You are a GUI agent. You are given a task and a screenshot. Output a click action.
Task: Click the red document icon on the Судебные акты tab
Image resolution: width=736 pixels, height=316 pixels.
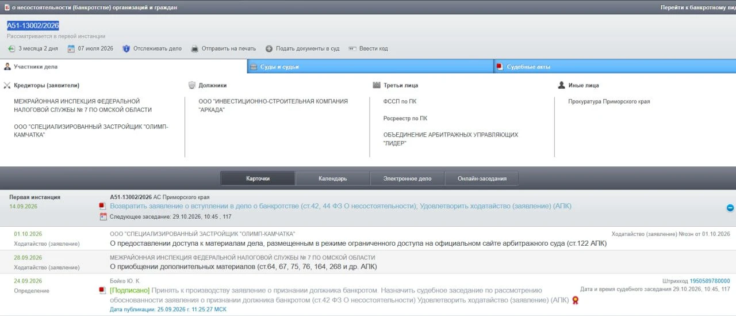coord(500,67)
